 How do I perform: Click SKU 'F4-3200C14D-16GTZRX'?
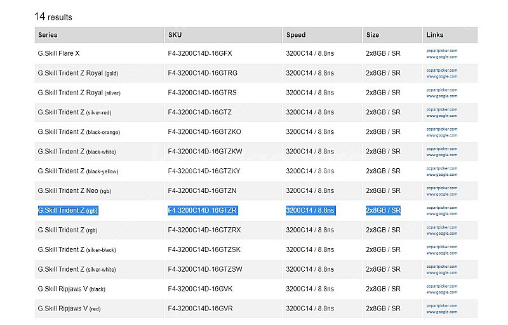pos(204,230)
